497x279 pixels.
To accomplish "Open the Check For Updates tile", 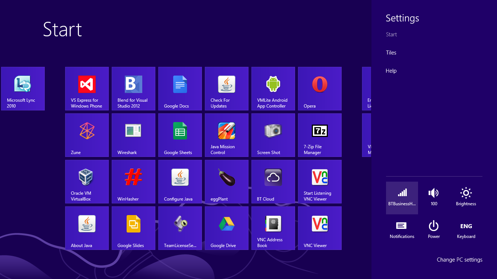I will [x=226, y=89].
